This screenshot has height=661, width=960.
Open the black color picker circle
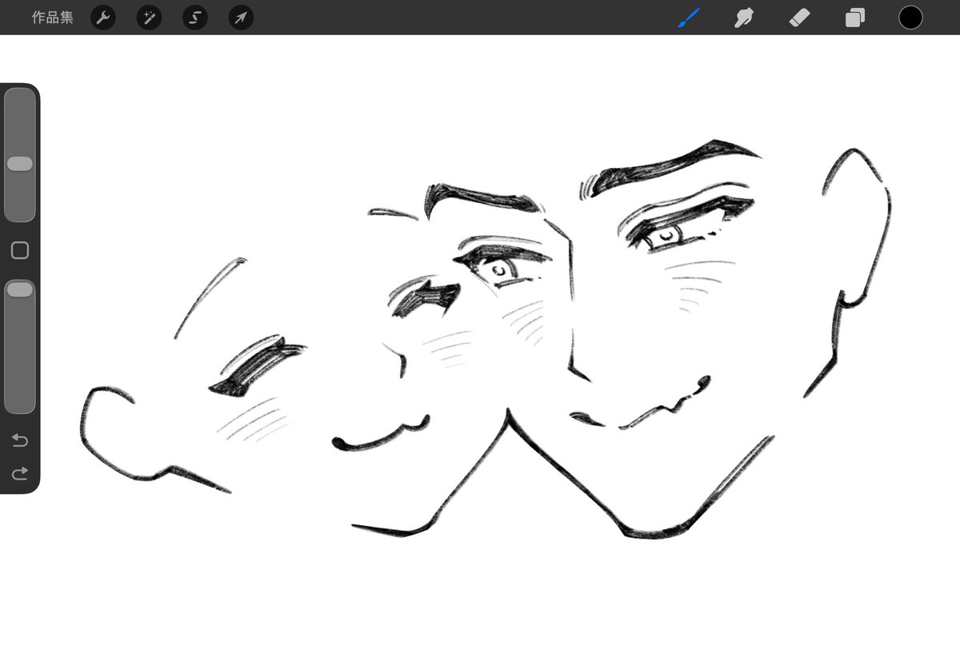[910, 18]
